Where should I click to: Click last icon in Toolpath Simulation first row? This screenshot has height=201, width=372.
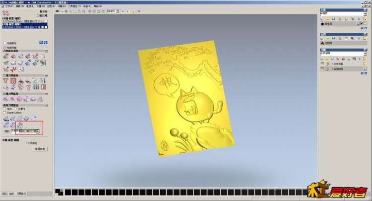[x=33, y=118]
